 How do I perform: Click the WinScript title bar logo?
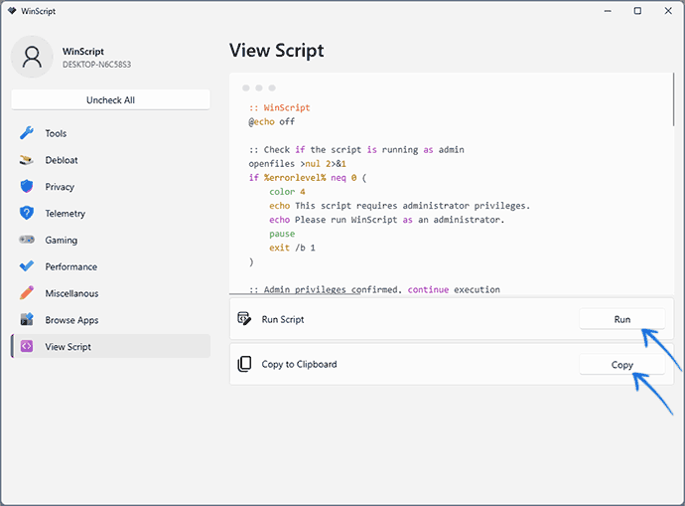click(x=12, y=11)
